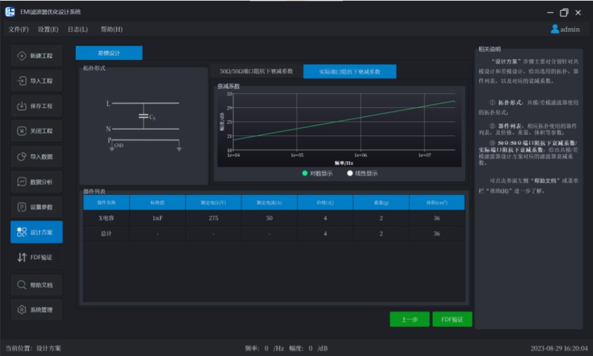Open the 帮助(H) menu

click(x=112, y=29)
